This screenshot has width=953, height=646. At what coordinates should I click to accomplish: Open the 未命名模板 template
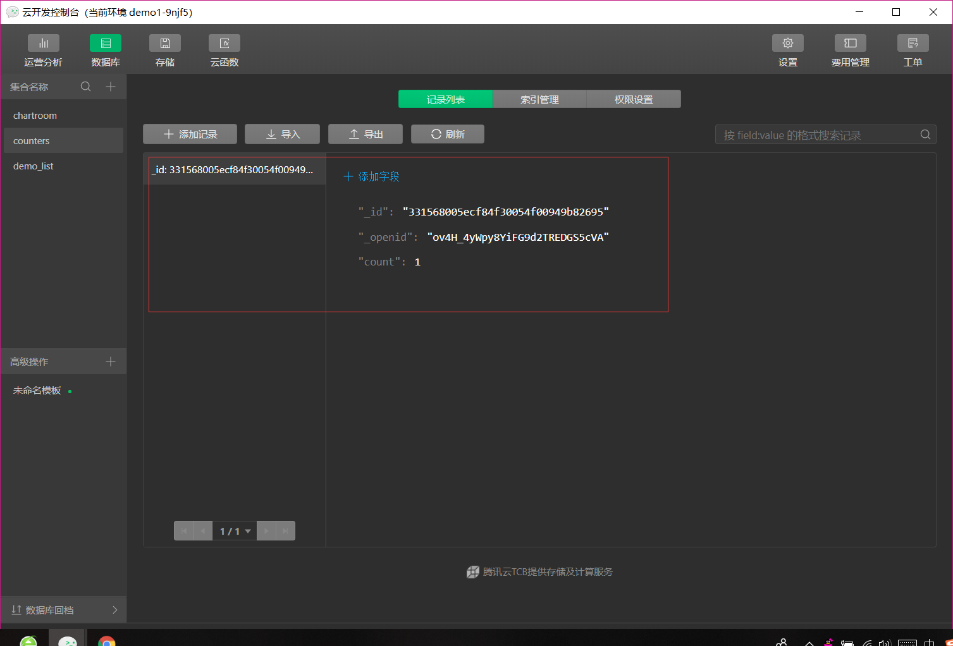click(37, 391)
